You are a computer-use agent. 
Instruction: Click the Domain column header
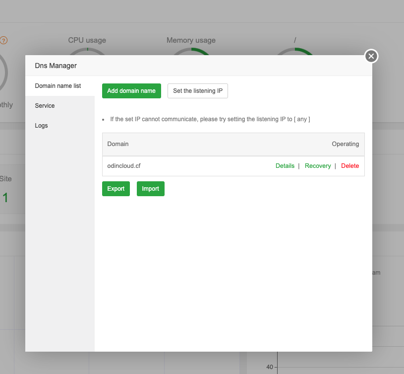pos(118,144)
